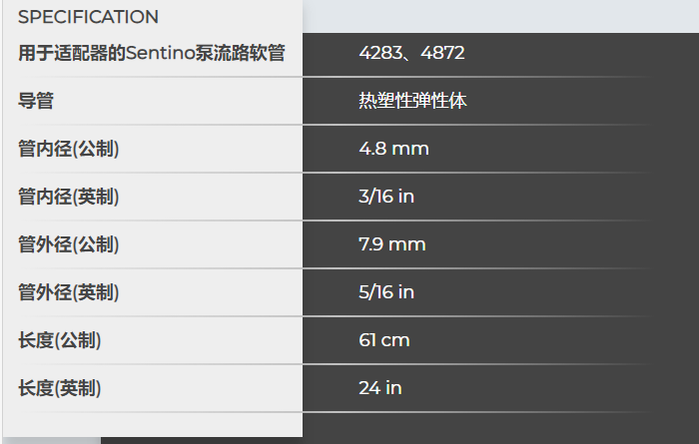
Task: Select the 管外径(英制) row label
Action: tap(69, 292)
